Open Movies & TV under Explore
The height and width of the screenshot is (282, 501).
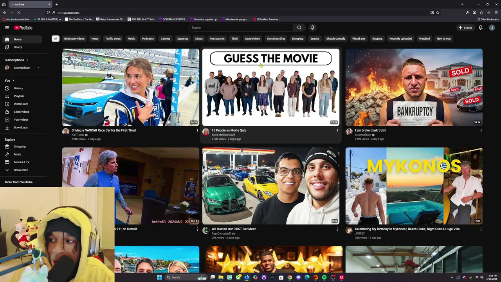(x=22, y=162)
